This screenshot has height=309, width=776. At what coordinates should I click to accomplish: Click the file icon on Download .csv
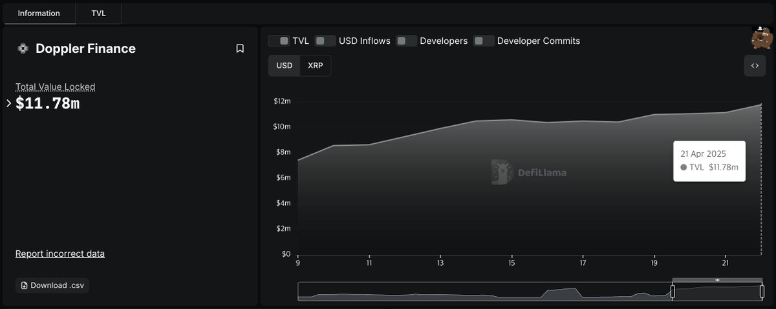pyautogui.click(x=25, y=285)
